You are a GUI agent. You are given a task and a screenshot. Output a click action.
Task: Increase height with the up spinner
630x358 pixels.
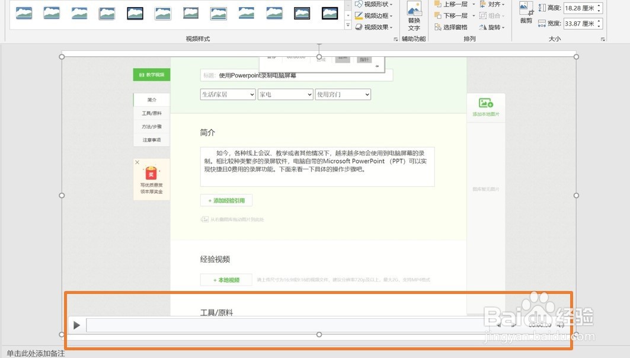pos(599,5)
